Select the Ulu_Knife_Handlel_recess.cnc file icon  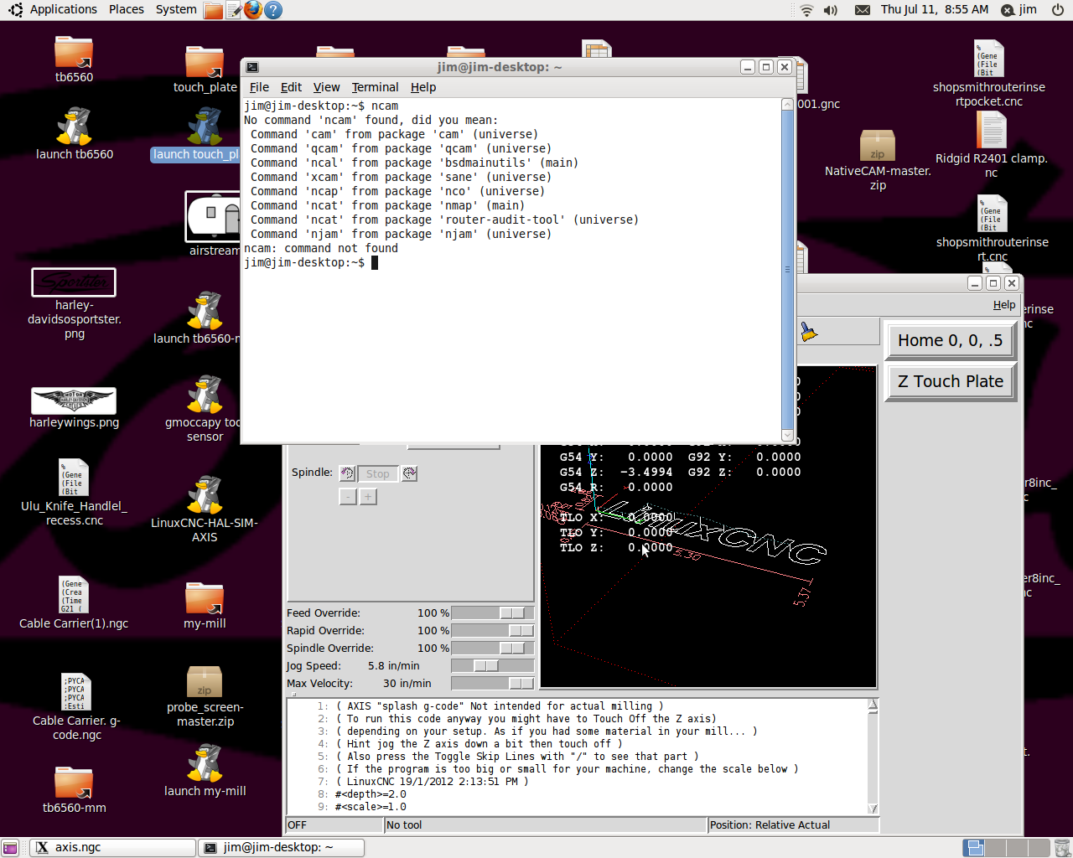pyautogui.click(x=74, y=478)
